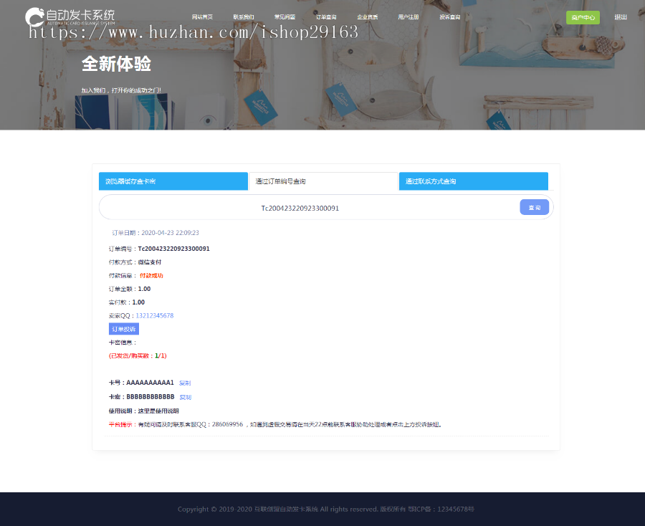The width and height of the screenshot is (645, 526).
Task: Open the 用户注册 registration page
Action: (x=408, y=17)
